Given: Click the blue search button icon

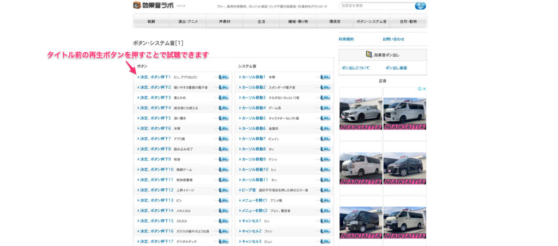Looking at the screenshot, I should [x=420, y=6].
